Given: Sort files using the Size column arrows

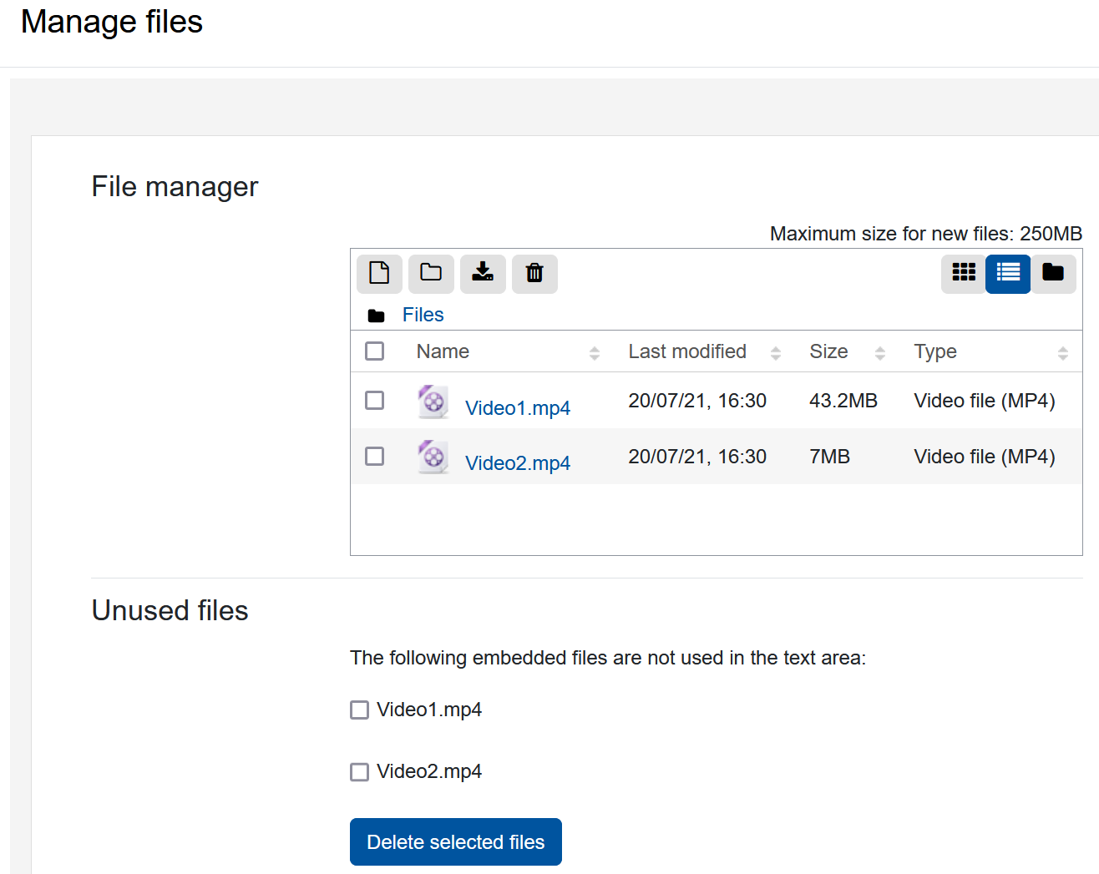Looking at the screenshot, I should click(x=880, y=351).
